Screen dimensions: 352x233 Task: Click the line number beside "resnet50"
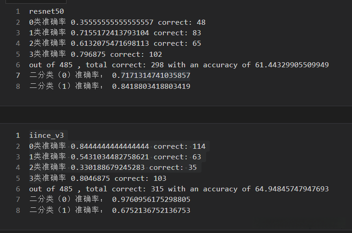click(x=17, y=11)
